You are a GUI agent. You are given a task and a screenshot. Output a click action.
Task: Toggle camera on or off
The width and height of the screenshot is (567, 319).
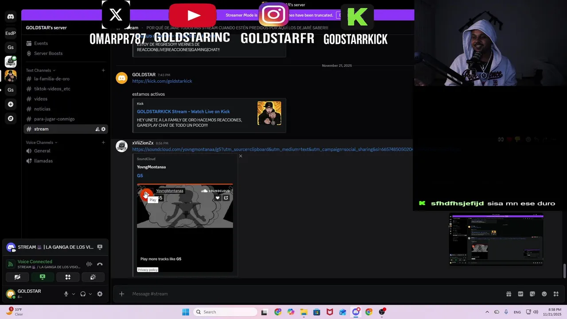[x=17, y=277]
